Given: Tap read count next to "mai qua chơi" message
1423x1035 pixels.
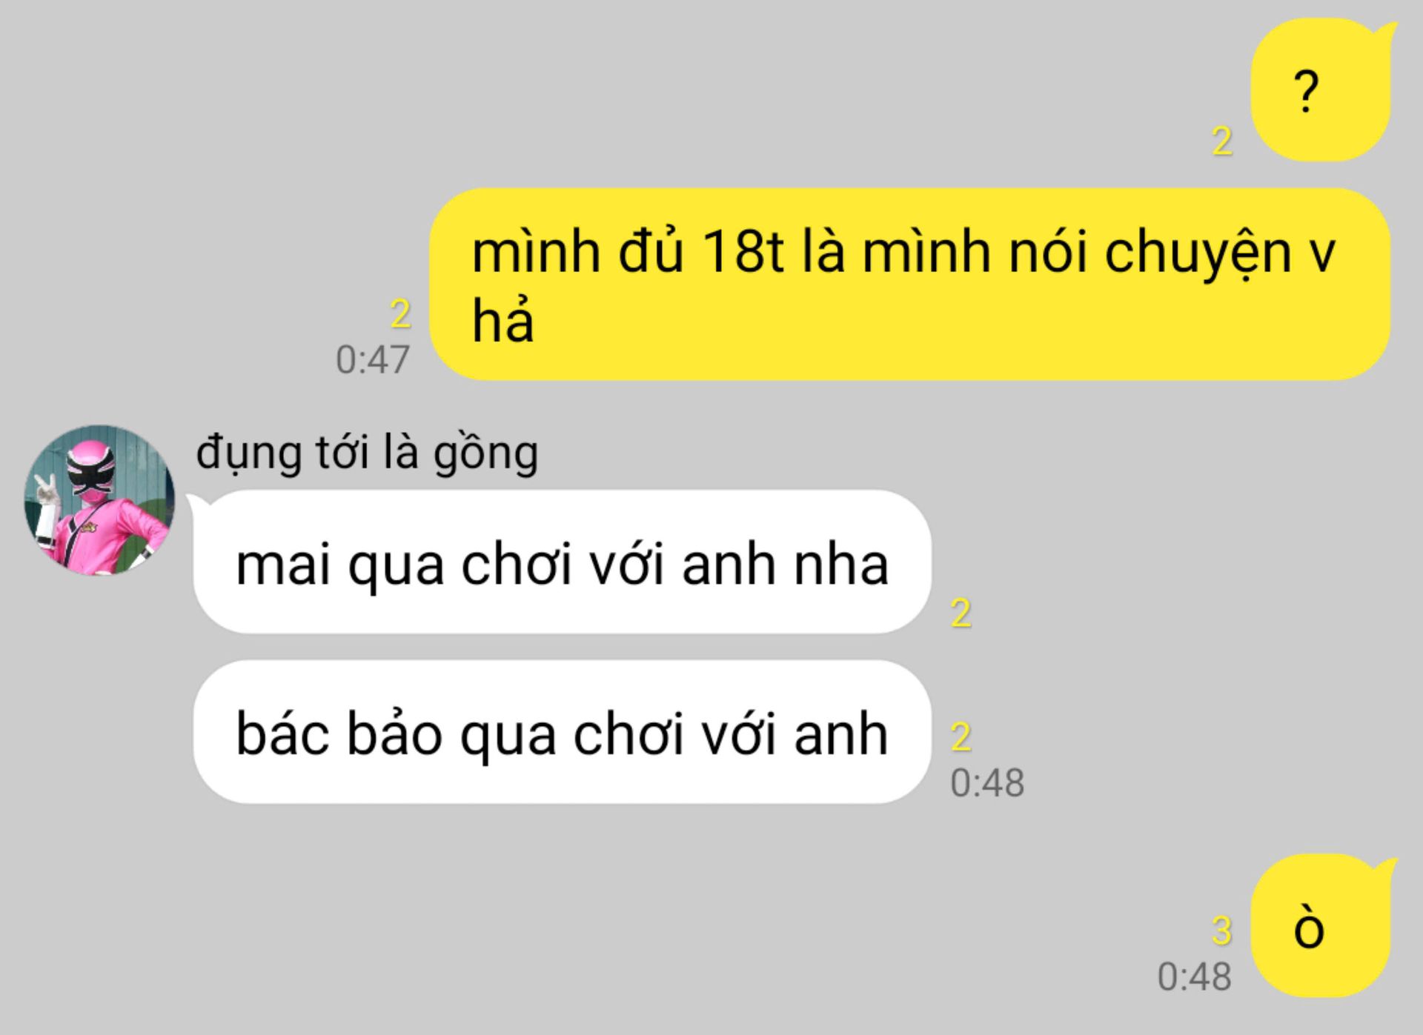Looking at the screenshot, I should pos(961,613).
